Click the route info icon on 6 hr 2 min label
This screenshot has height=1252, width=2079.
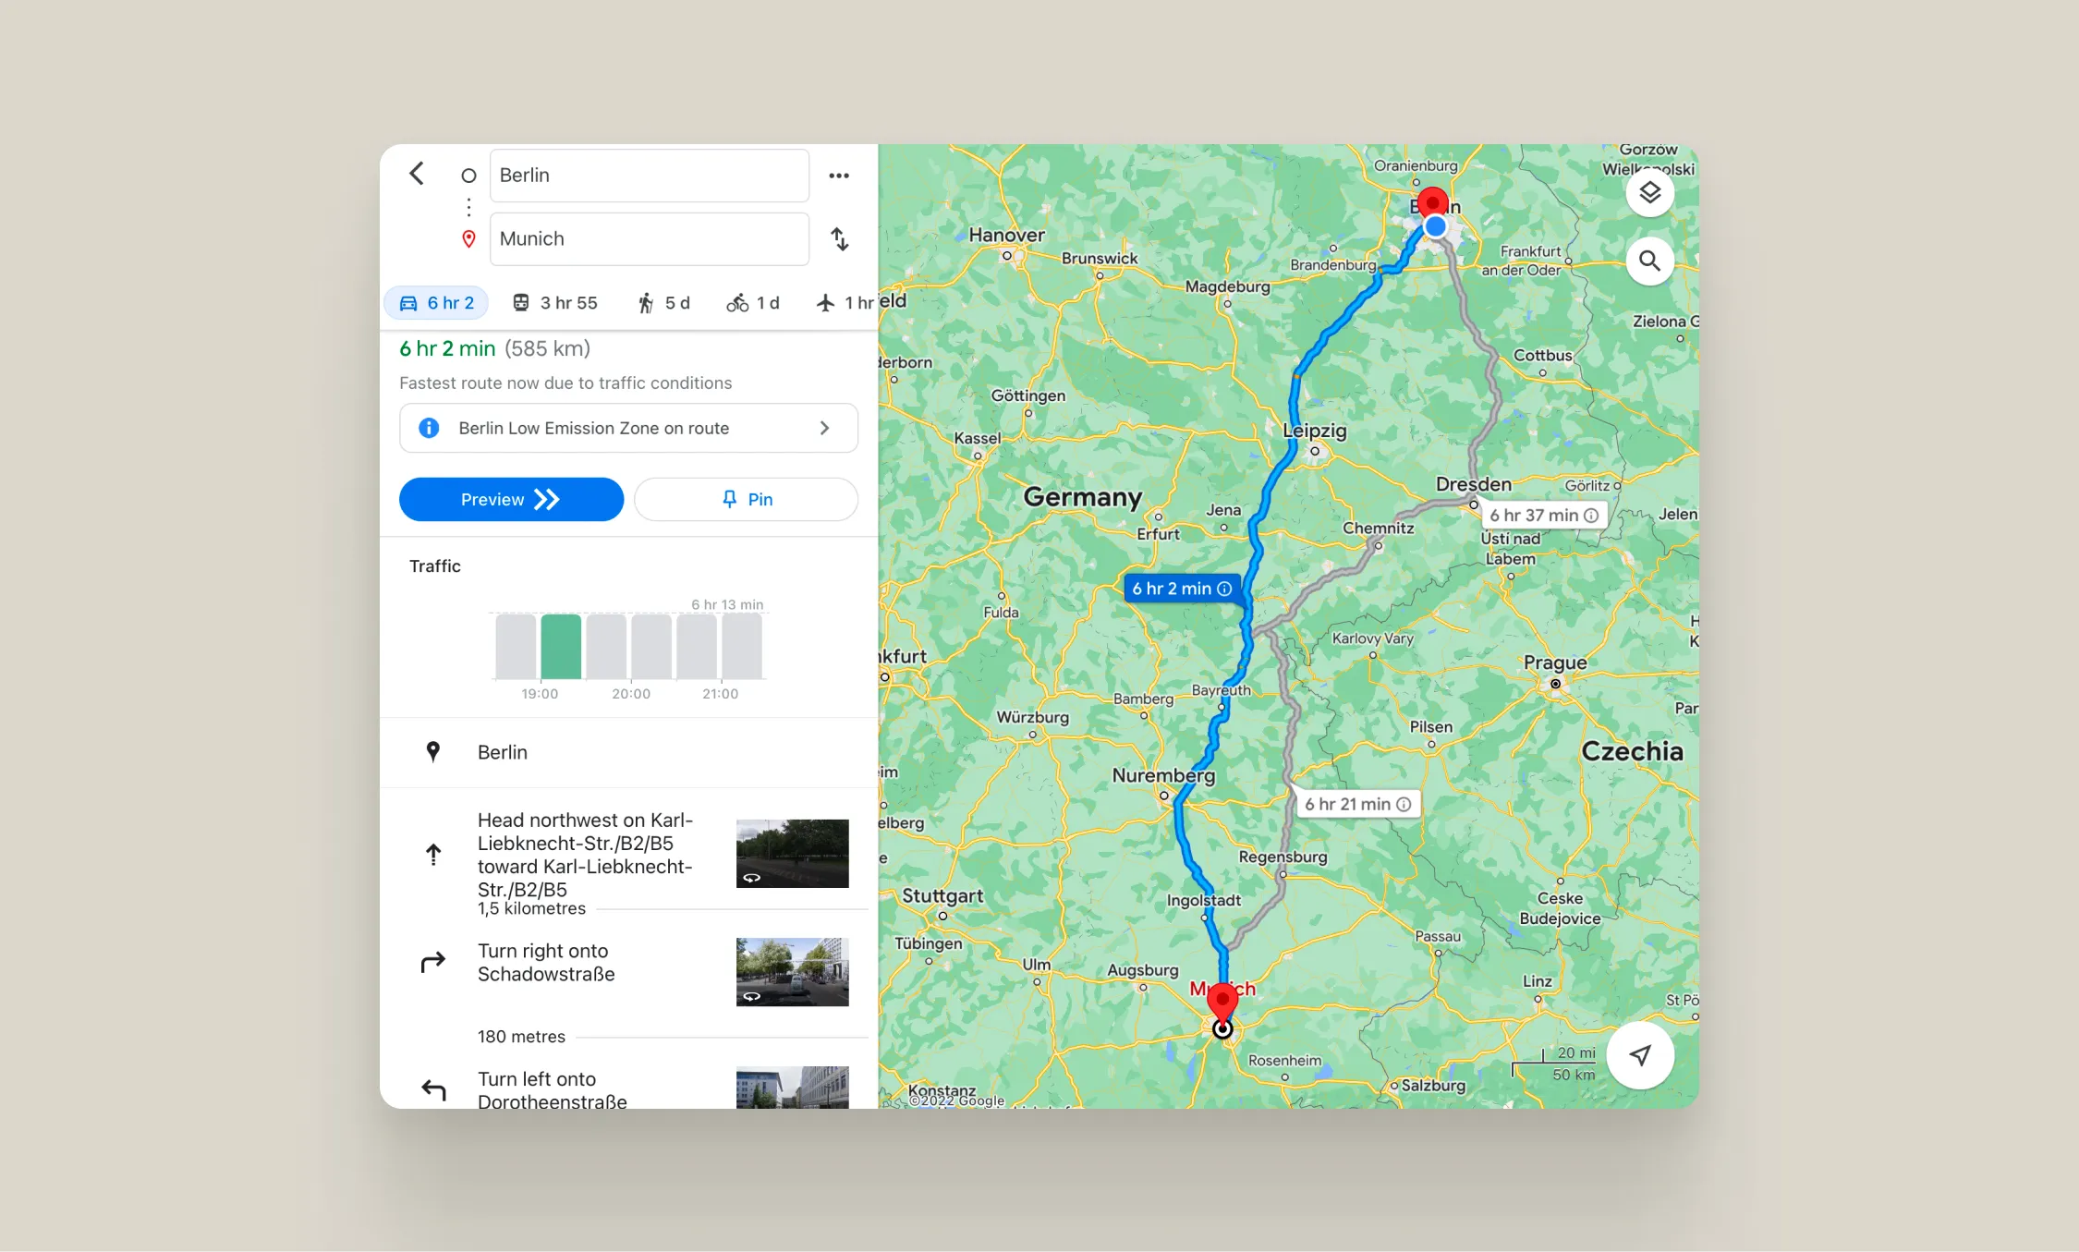point(1225,589)
